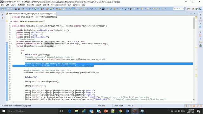Open Google Chrome from the taskbar
This screenshot has width=203, height=114.
[x=120, y=111]
